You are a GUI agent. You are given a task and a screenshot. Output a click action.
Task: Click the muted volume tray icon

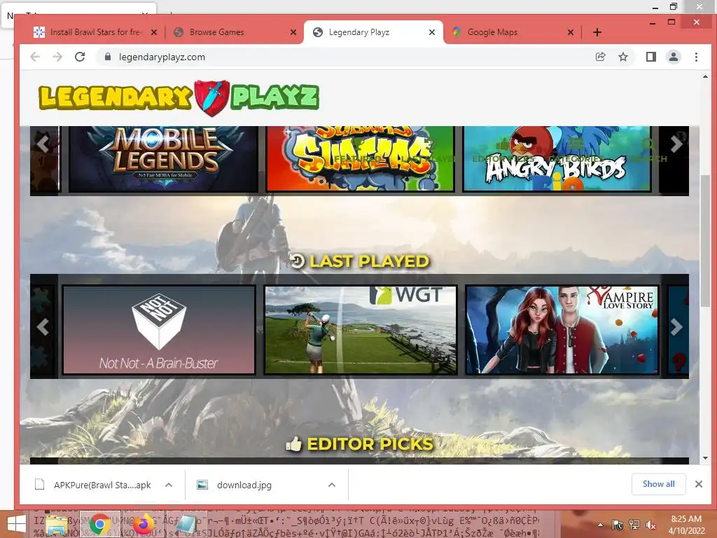650,525
